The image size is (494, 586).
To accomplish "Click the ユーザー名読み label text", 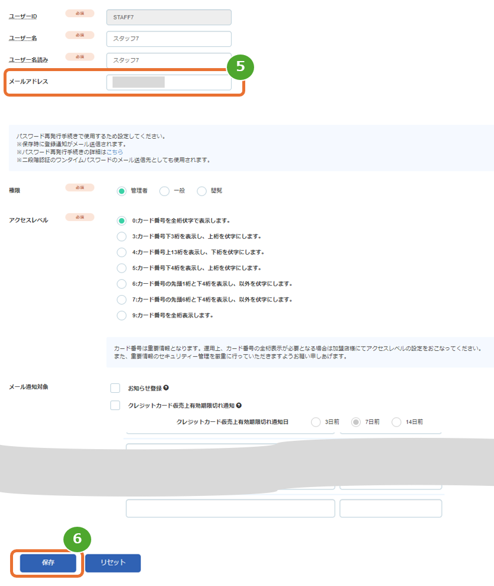I will (28, 60).
